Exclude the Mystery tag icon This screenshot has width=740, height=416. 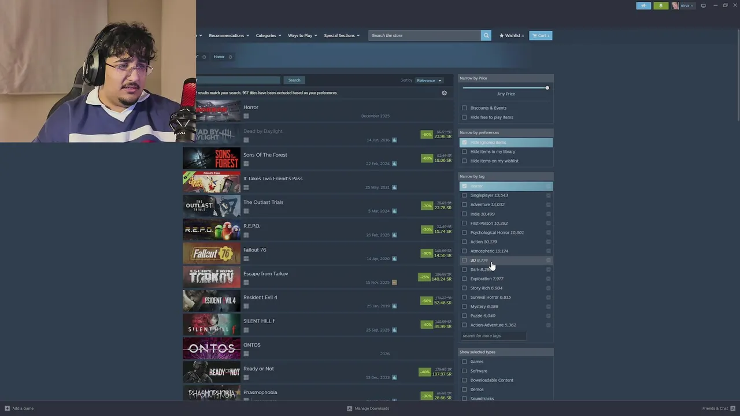pyautogui.click(x=548, y=306)
